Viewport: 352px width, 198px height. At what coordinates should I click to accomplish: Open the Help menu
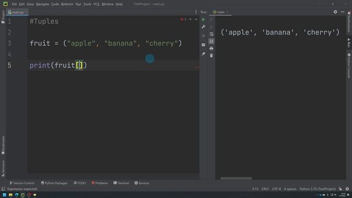[x=119, y=4]
